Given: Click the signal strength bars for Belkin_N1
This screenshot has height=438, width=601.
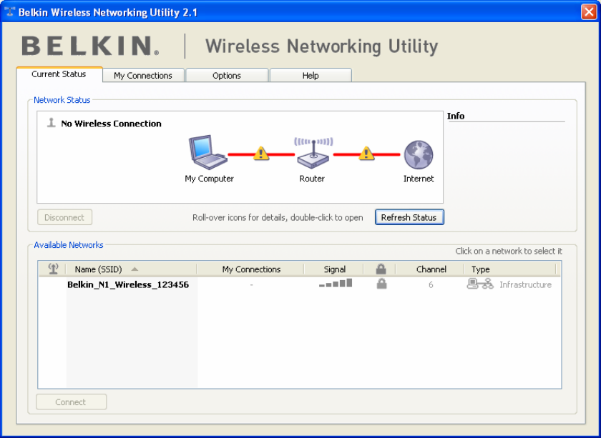Looking at the screenshot, I should [x=336, y=284].
